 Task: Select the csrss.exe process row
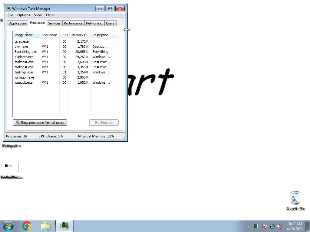click(x=66, y=41)
